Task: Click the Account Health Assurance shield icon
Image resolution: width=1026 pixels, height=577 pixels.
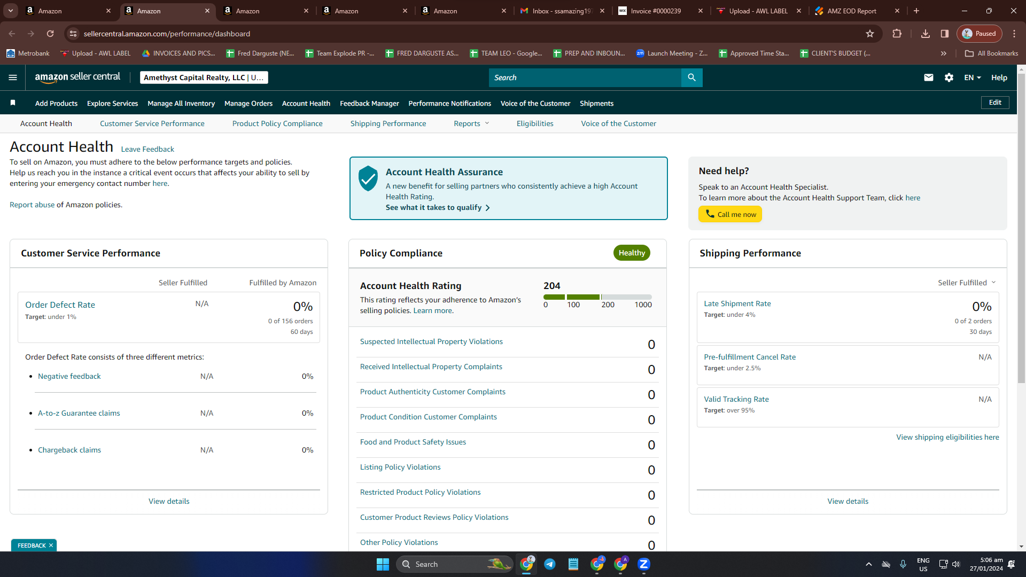Action: [x=368, y=178]
